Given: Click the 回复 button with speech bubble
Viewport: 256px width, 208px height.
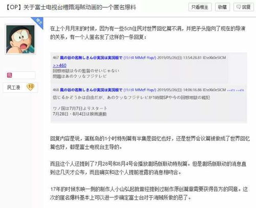Looking at the screenshot, I should (244, 7).
